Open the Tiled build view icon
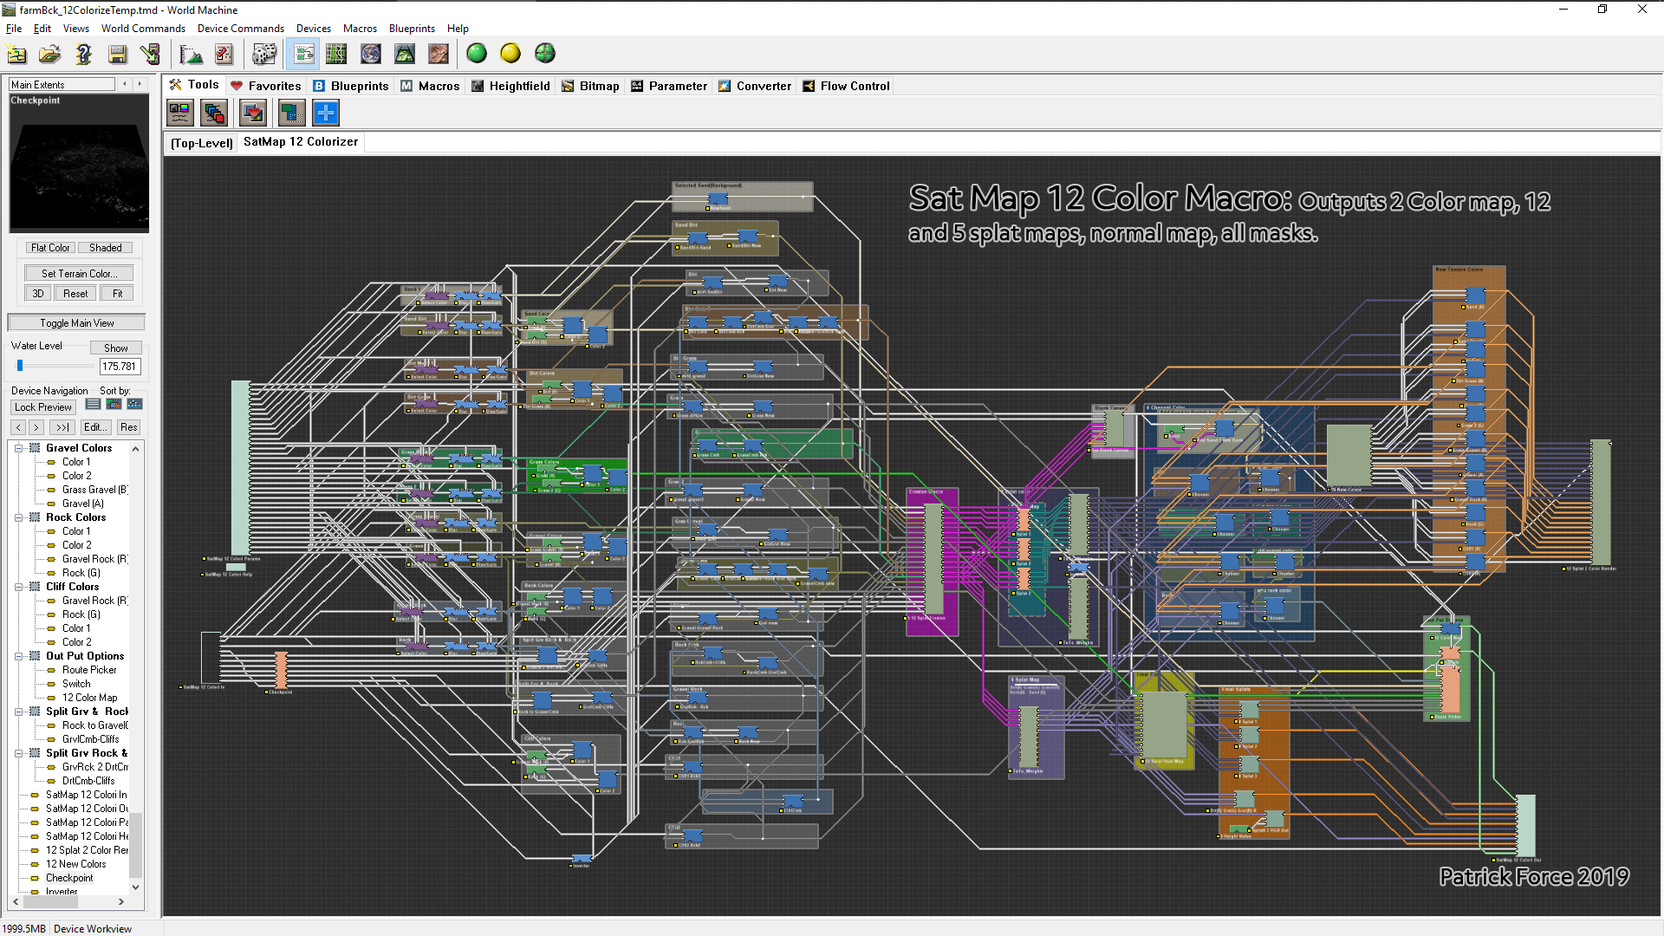 [x=439, y=55]
